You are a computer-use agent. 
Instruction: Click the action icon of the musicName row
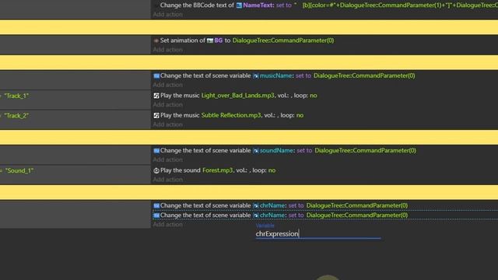click(156, 76)
